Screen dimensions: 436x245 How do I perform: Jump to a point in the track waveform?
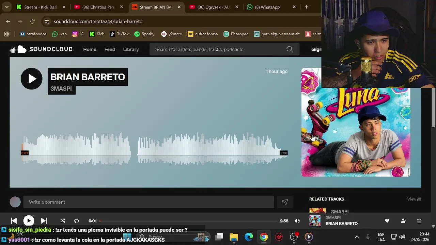154,149
